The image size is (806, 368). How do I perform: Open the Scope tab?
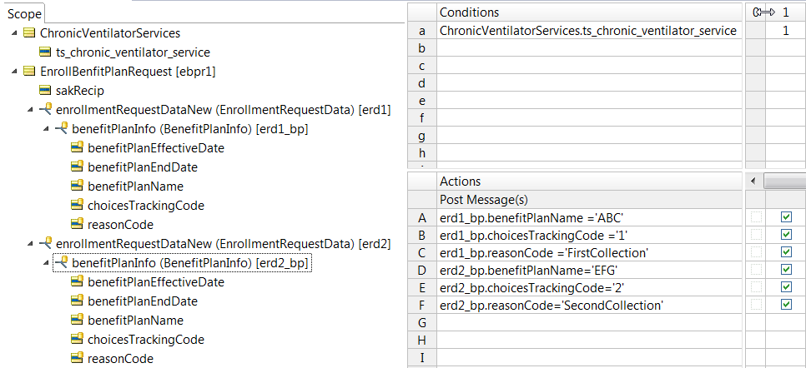pyautogui.click(x=24, y=14)
